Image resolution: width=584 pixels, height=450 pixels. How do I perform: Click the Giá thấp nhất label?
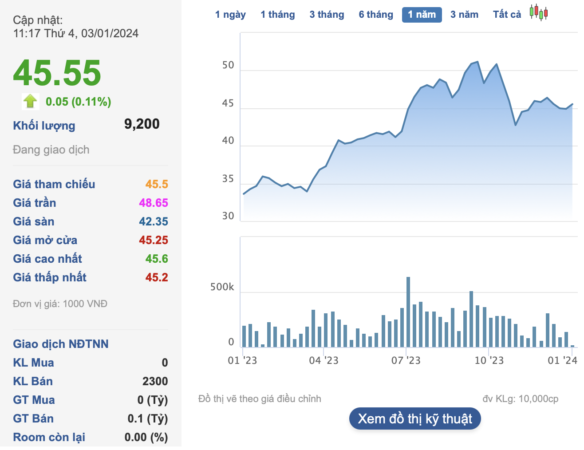50,277
